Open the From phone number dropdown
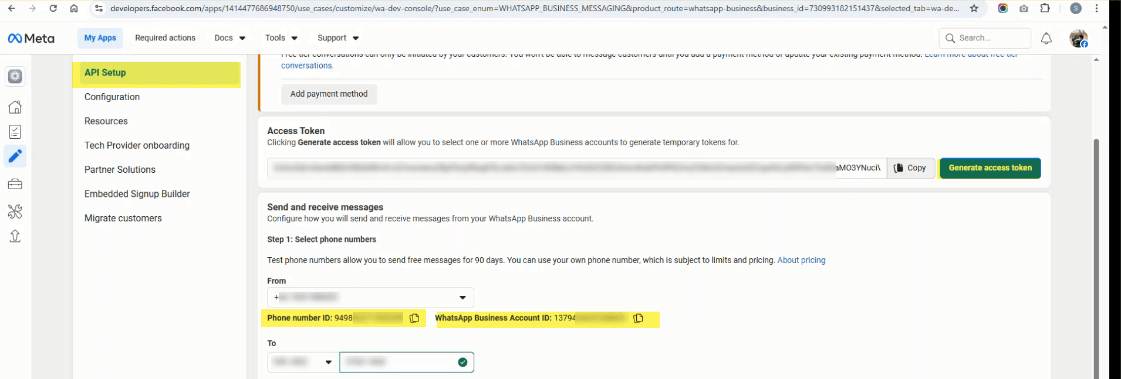 click(370, 298)
